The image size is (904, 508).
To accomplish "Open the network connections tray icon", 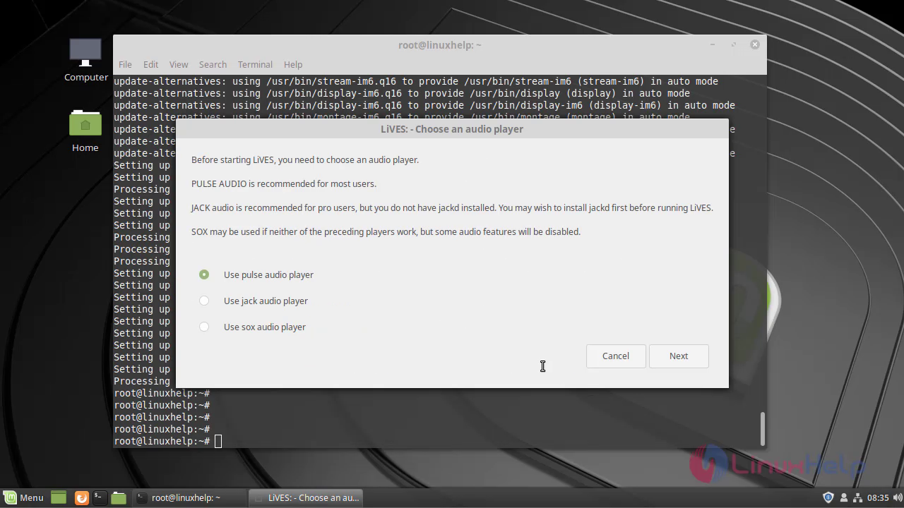I will 857,497.
